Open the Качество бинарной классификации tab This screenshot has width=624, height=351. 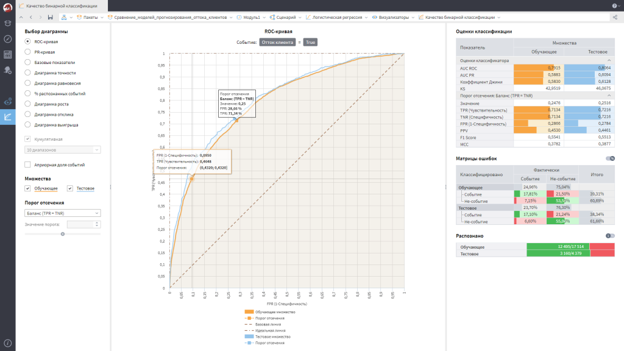point(58,5)
